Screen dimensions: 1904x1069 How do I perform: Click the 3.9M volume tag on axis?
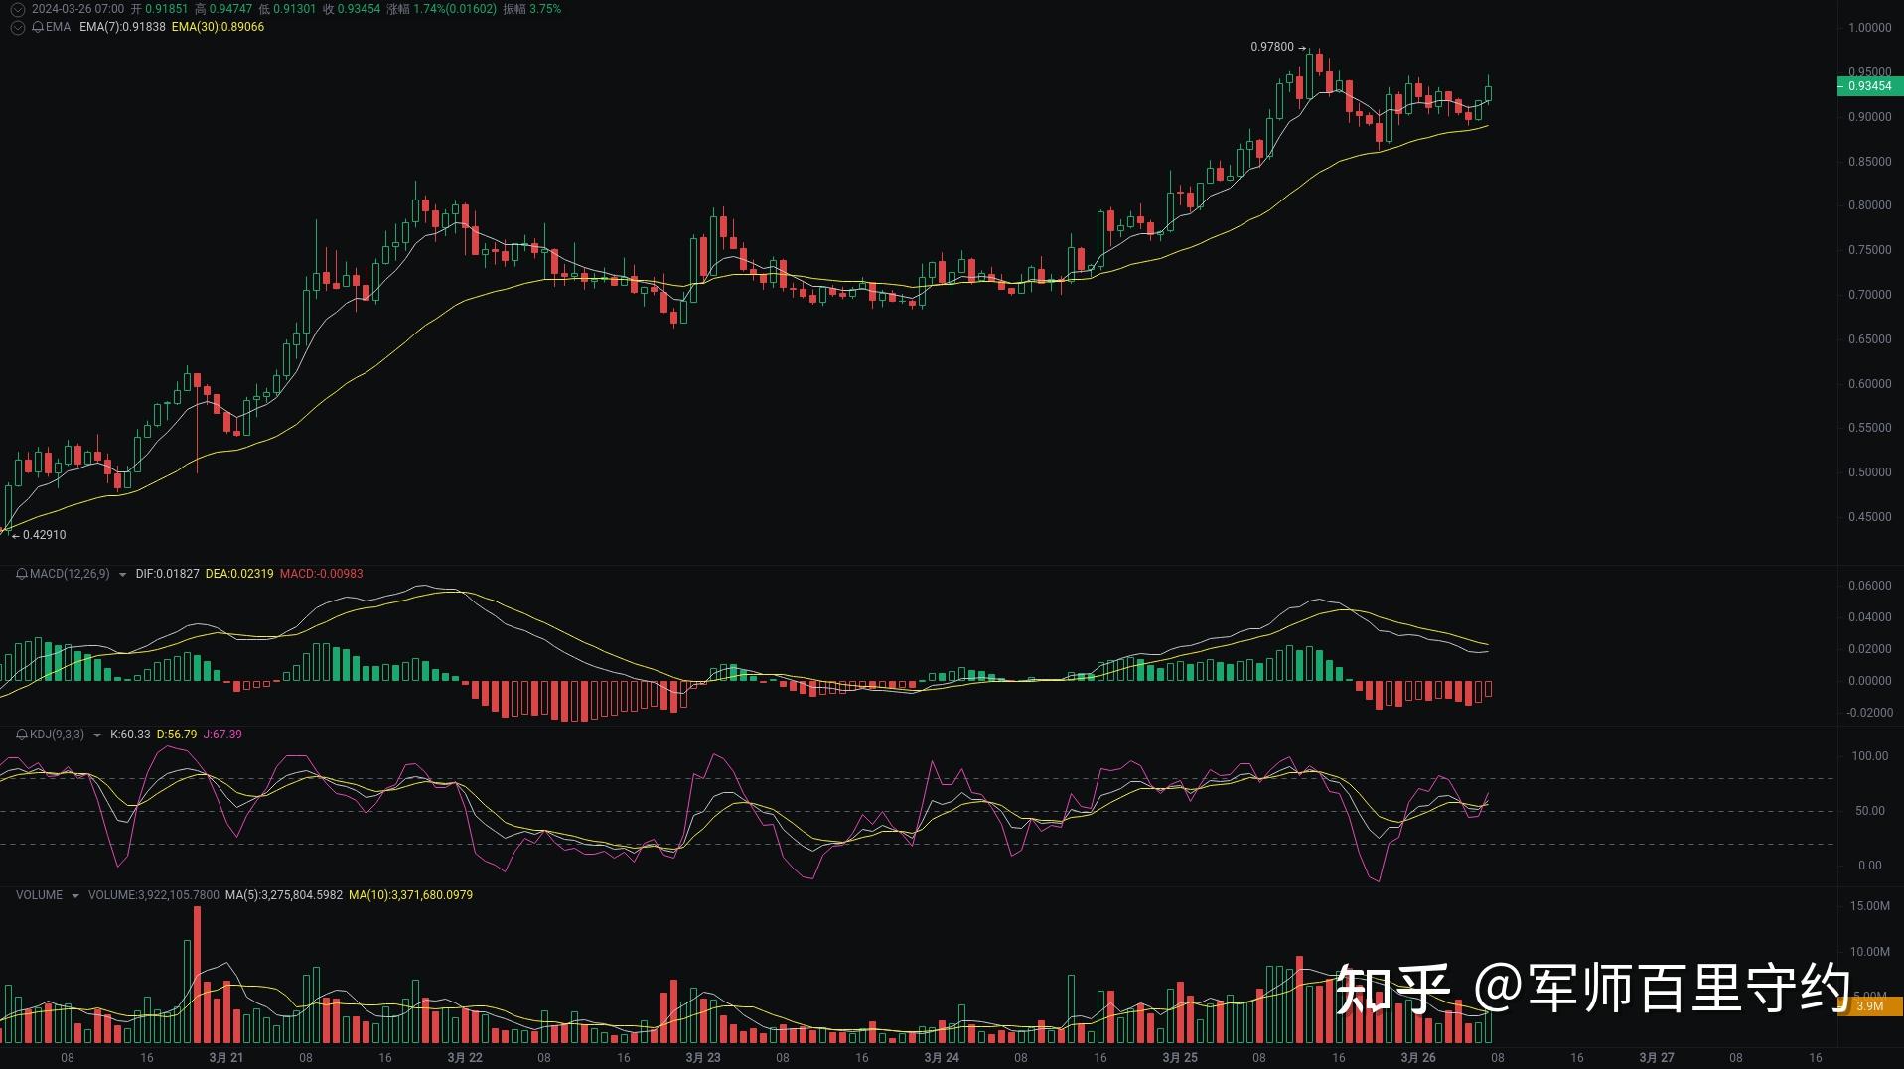tap(1869, 1006)
